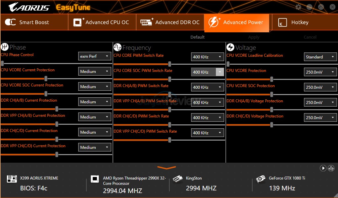Click the CPU VCORE Current Protection slider handle
338x198 pixels.
46,79
